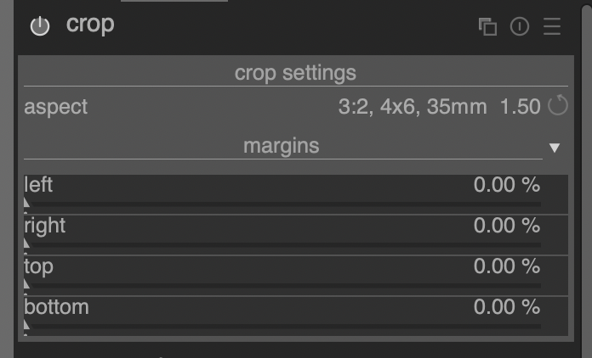Collapse margins using the triangle arrow
Viewport: 592px width, 358px height.
tap(555, 148)
